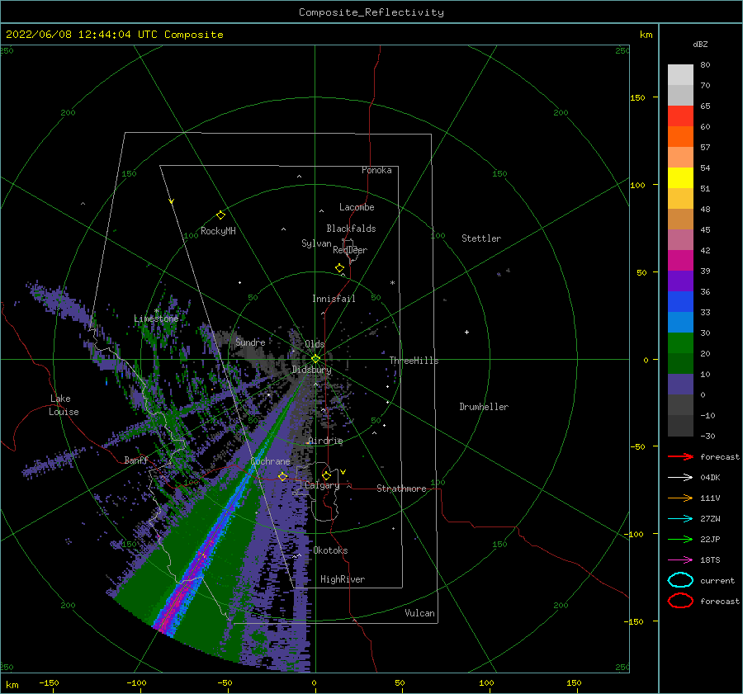
Task: Click the Innisfail label
Action: point(334,299)
